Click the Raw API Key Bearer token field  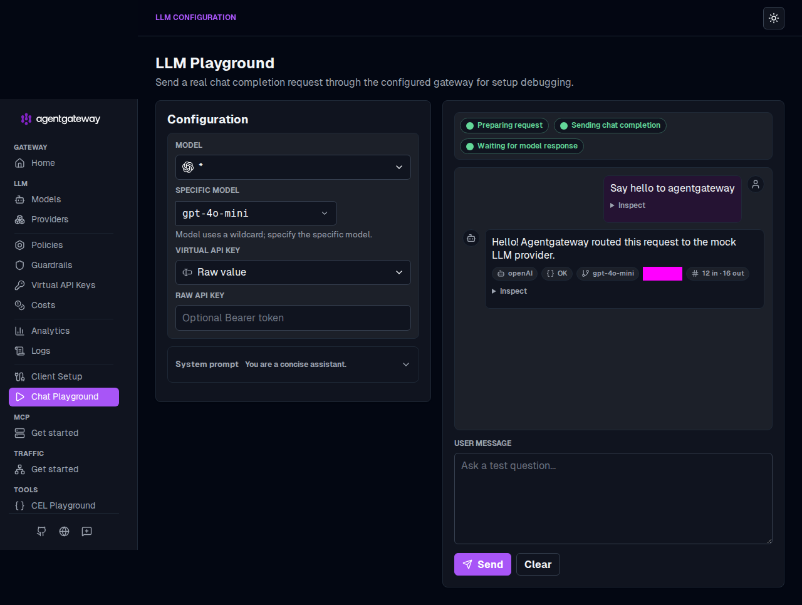tap(293, 318)
